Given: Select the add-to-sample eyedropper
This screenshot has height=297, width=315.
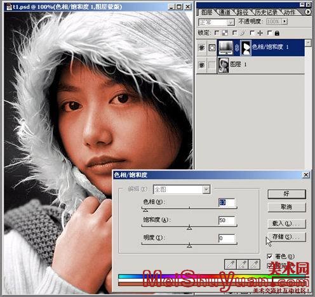Looking at the screenshot, I should tap(243, 265).
